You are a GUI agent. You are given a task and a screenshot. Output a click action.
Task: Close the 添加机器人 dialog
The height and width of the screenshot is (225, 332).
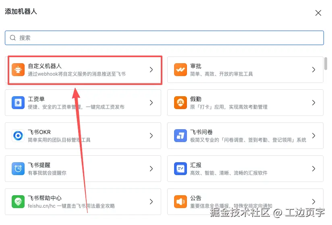click(x=318, y=13)
